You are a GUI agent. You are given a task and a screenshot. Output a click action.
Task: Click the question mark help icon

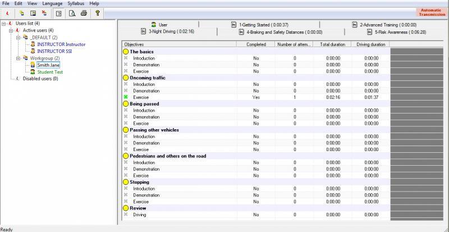(97, 13)
